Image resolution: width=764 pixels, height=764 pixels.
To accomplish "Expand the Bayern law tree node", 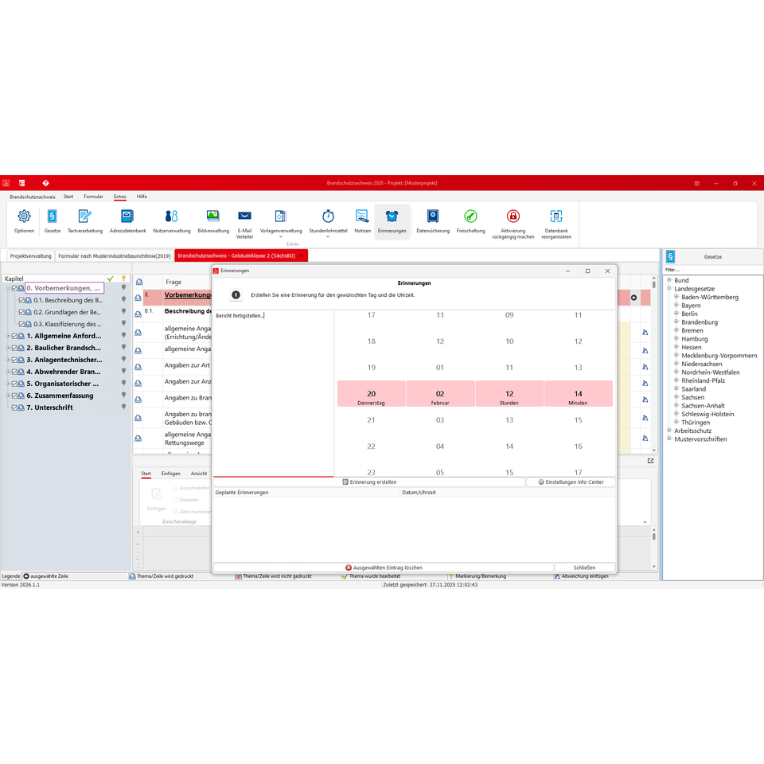I will pyautogui.click(x=676, y=305).
